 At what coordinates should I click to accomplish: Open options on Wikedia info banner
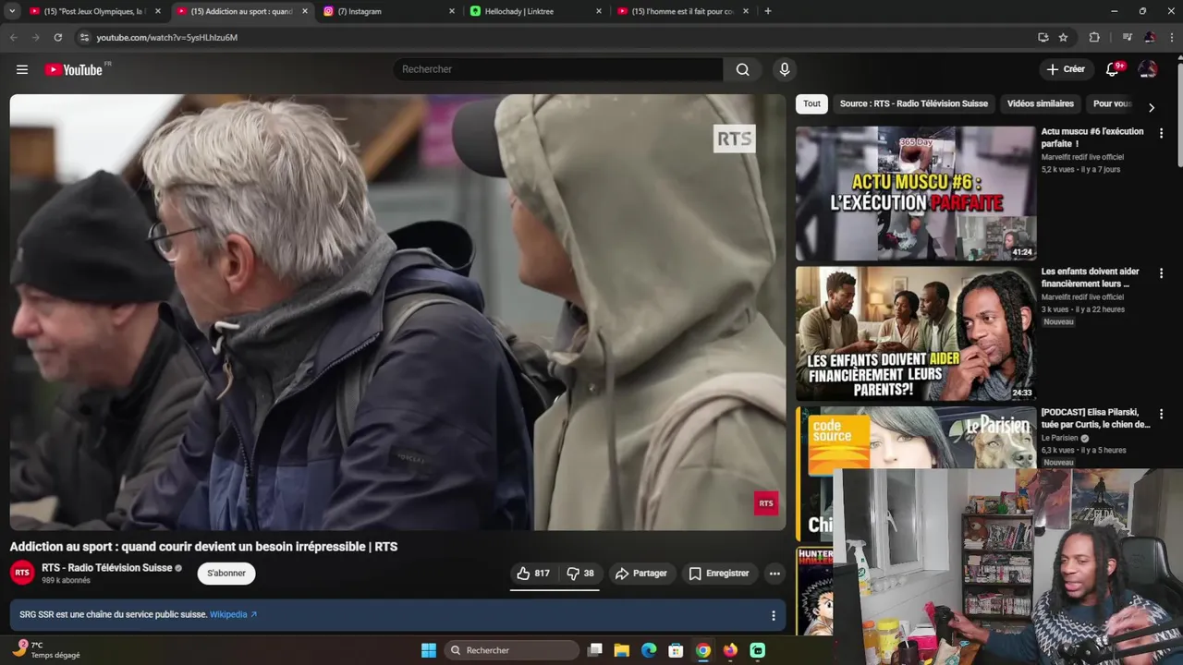[x=774, y=615]
